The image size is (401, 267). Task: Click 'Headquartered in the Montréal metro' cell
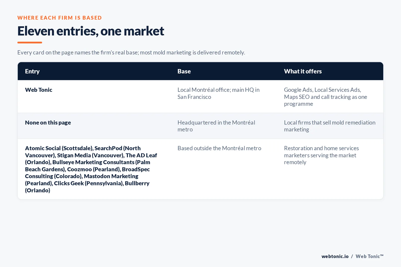click(x=216, y=126)
